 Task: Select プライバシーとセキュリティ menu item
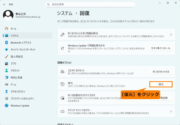pos(22,99)
